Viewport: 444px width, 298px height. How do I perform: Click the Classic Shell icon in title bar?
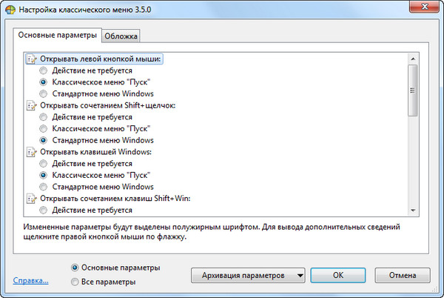pos(10,10)
